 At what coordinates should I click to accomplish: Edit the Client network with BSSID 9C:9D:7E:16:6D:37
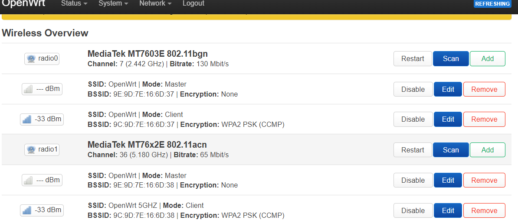point(448,119)
